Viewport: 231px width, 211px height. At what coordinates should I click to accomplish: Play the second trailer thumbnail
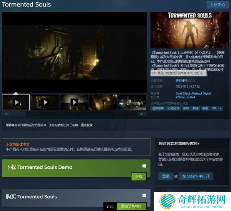(x=45, y=102)
